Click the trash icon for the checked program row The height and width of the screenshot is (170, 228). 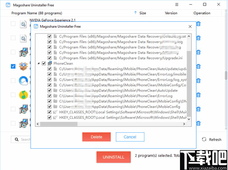tap(198, 66)
